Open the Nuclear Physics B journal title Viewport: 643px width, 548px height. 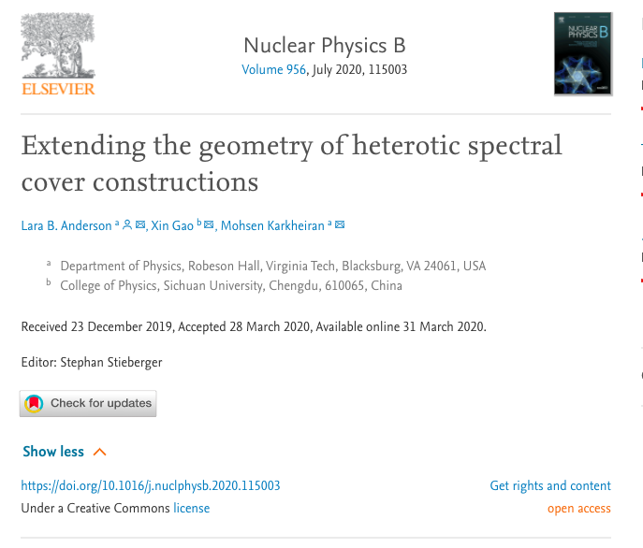(x=324, y=46)
